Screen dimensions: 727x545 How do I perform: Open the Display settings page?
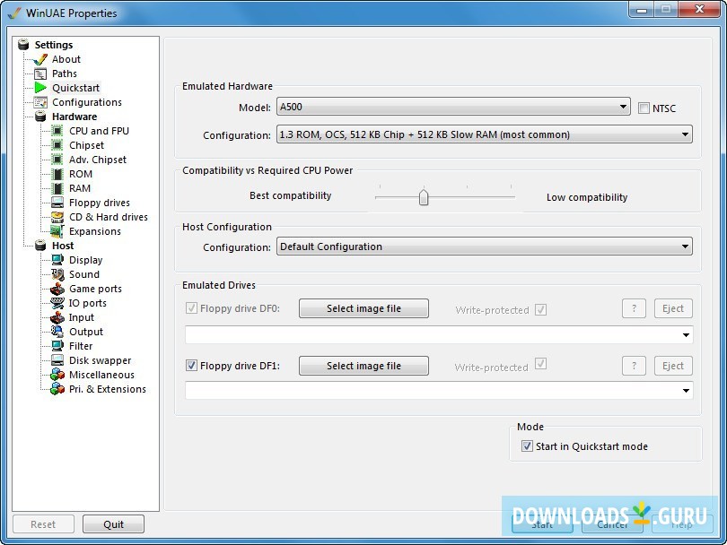(x=86, y=260)
